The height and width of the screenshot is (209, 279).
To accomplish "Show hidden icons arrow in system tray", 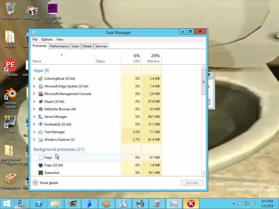I will click(233, 204).
